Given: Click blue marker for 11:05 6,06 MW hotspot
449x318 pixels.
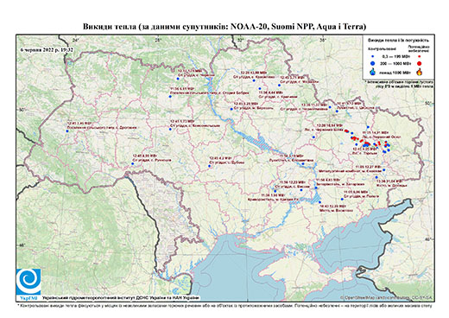Looking at the screenshot, I should click(x=342, y=199).
